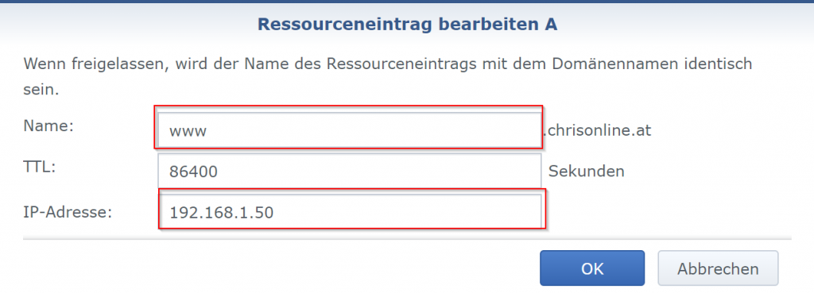Cancel with the Abbrechen button
Viewport: 814px width, 293px height.
[718, 268]
